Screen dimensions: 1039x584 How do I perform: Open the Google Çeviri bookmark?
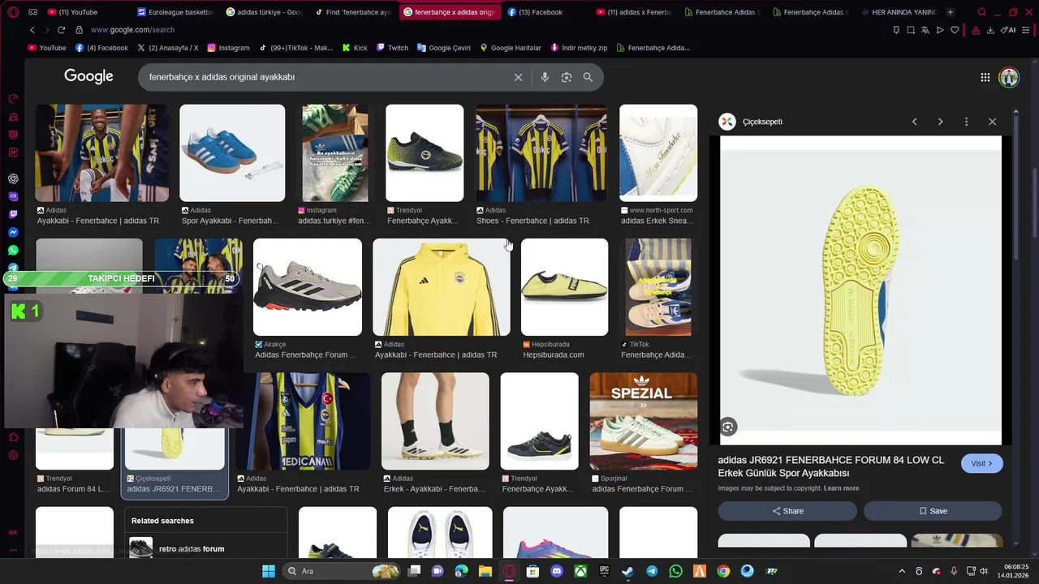pyautogui.click(x=444, y=48)
